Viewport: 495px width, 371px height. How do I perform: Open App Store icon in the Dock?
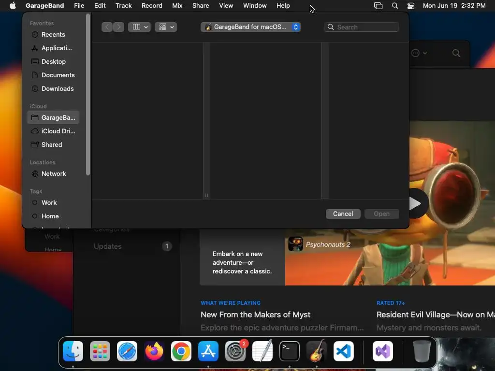[x=208, y=351]
